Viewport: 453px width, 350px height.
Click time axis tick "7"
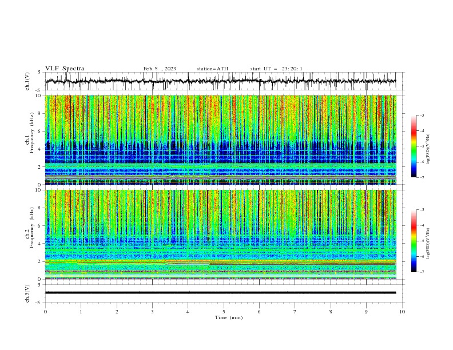[295, 312]
